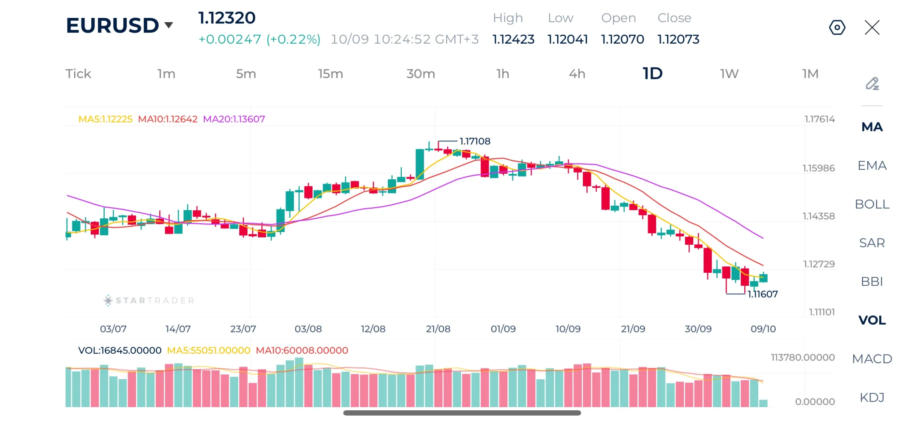Select the VOL sub-indicator
924x424 pixels.
coord(872,320)
